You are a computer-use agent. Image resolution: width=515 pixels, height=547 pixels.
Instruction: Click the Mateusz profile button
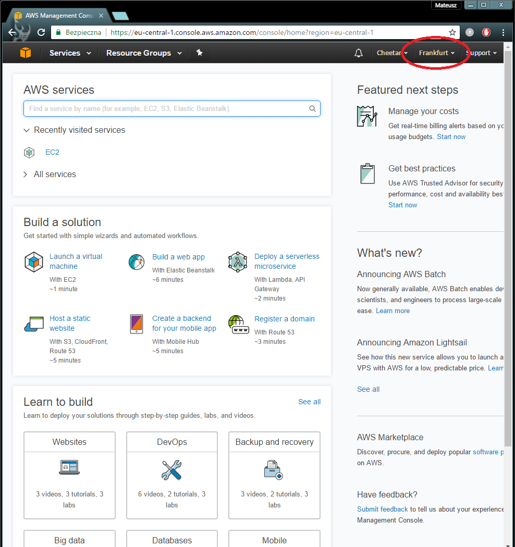[x=446, y=5]
